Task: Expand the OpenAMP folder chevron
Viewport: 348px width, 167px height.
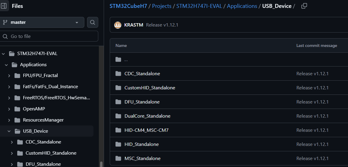Action: (x=9, y=109)
